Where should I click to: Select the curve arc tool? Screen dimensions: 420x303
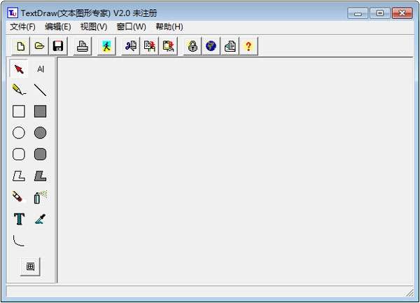click(19, 240)
